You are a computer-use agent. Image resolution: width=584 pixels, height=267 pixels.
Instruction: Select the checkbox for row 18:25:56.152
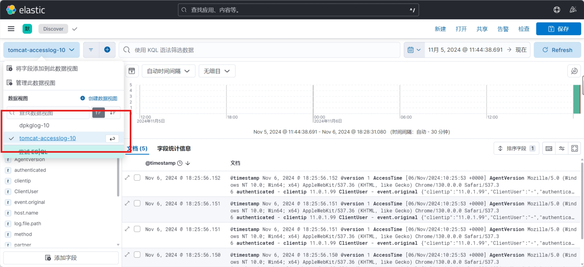(x=137, y=177)
